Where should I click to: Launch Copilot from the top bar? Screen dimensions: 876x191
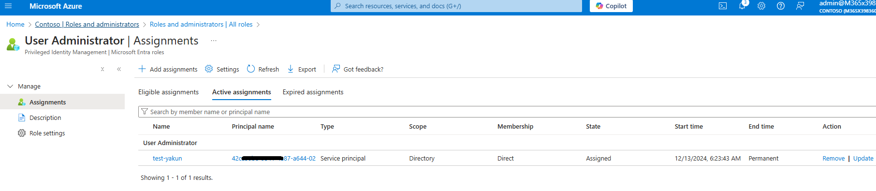coord(611,6)
